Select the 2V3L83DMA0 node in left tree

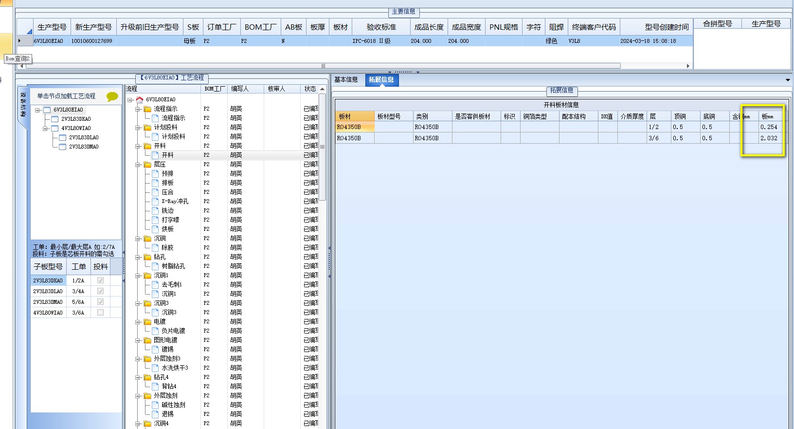84,147
